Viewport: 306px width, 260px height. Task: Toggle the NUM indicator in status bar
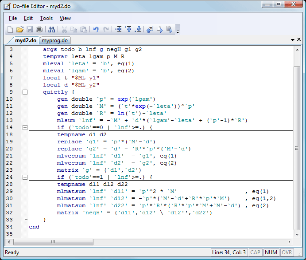coord(271,252)
